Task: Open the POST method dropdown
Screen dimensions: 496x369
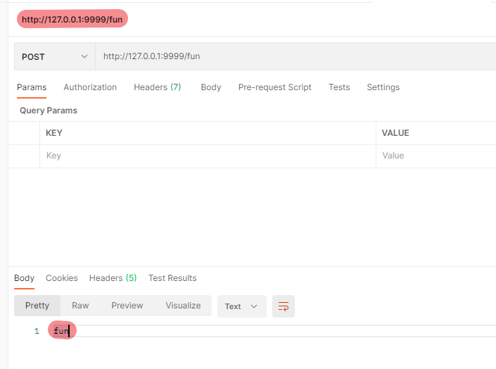Action: pos(55,57)
